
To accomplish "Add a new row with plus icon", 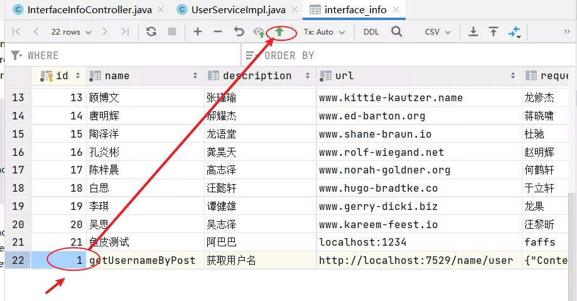I will [198, 31].
